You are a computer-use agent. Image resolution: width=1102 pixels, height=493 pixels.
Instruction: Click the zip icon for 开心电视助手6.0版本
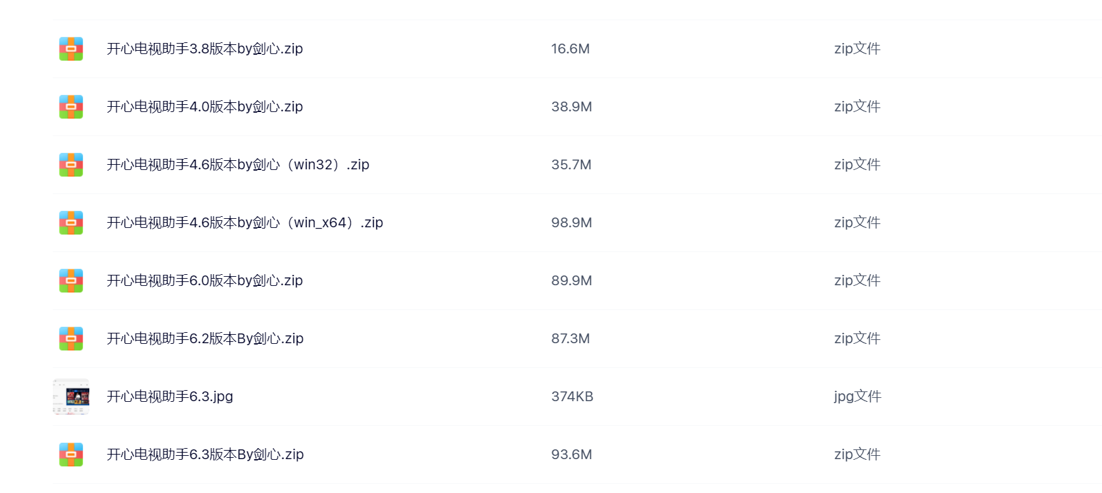(71, 281)
